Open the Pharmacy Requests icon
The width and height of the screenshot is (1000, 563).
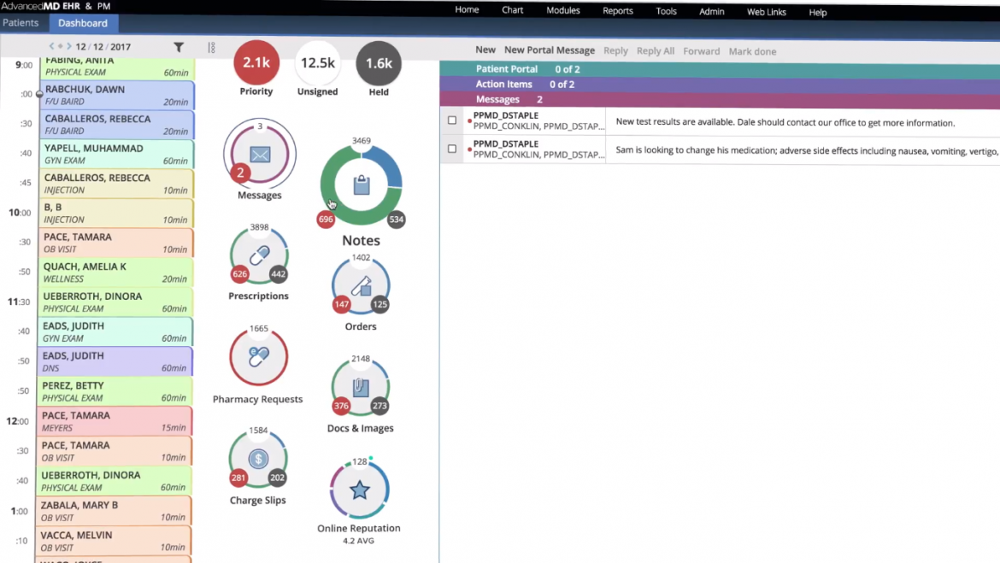(257, 355)
